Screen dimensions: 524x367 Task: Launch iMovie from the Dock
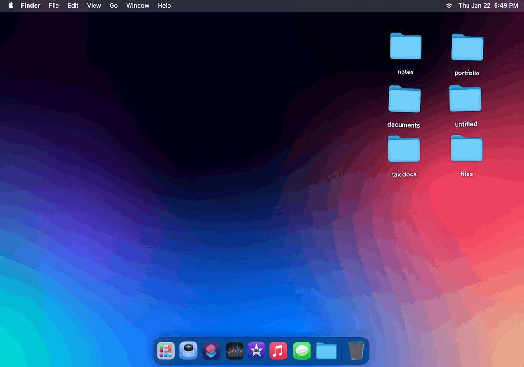tap(256, 351)
